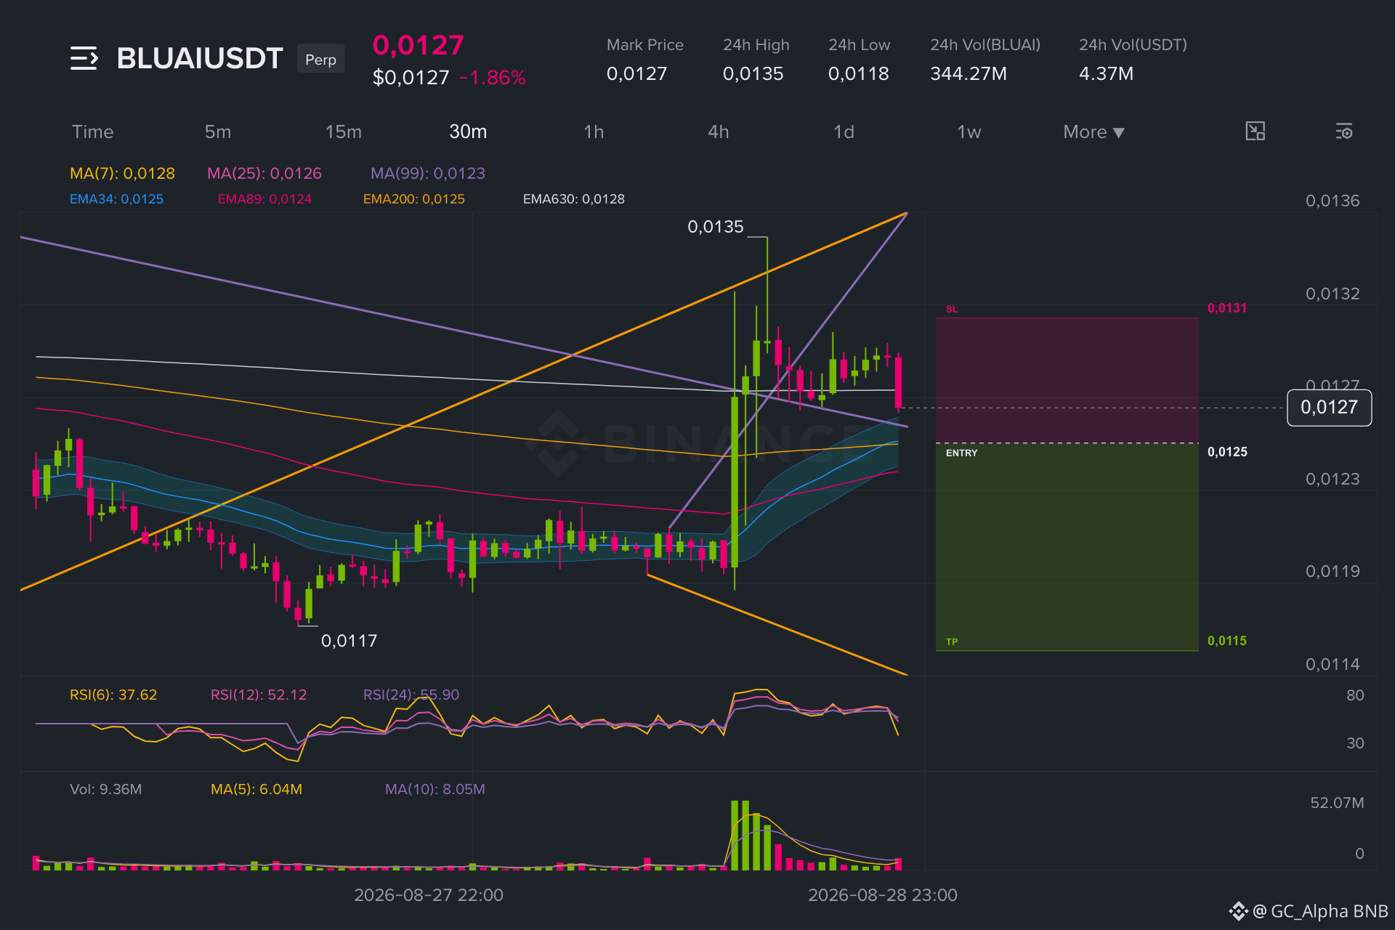Viewport: 1395px width, 930px height.
Task: Switch to the 5m timeframe
Action: coord(218,132)
